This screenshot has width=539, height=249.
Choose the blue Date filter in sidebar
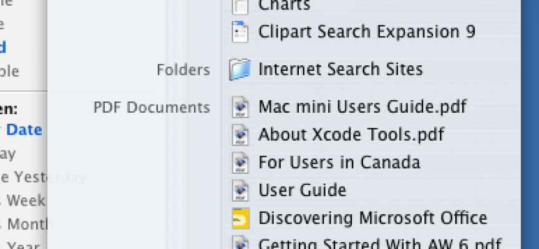pos(24,129)
